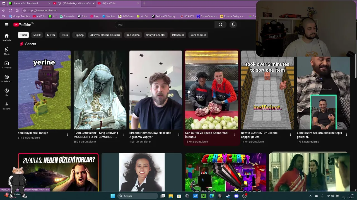Mute the Lady Gaga tab's audio icon
Image resolution: width=357 pixels, height=200 pixels.
click(59, 3)
